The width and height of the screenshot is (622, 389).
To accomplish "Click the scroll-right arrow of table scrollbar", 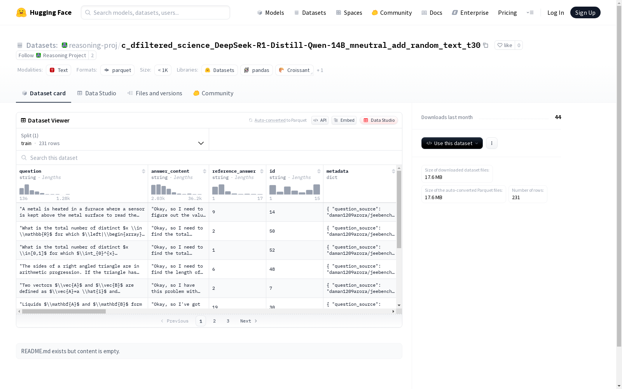I will point(393,311).
